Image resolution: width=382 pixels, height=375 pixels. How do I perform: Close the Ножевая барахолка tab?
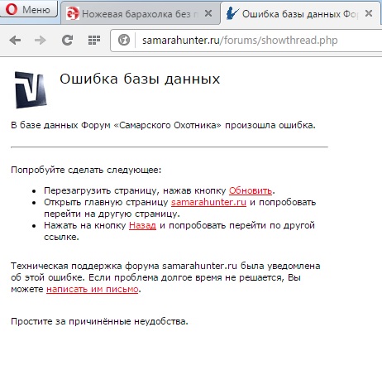(x=208, y=13)
